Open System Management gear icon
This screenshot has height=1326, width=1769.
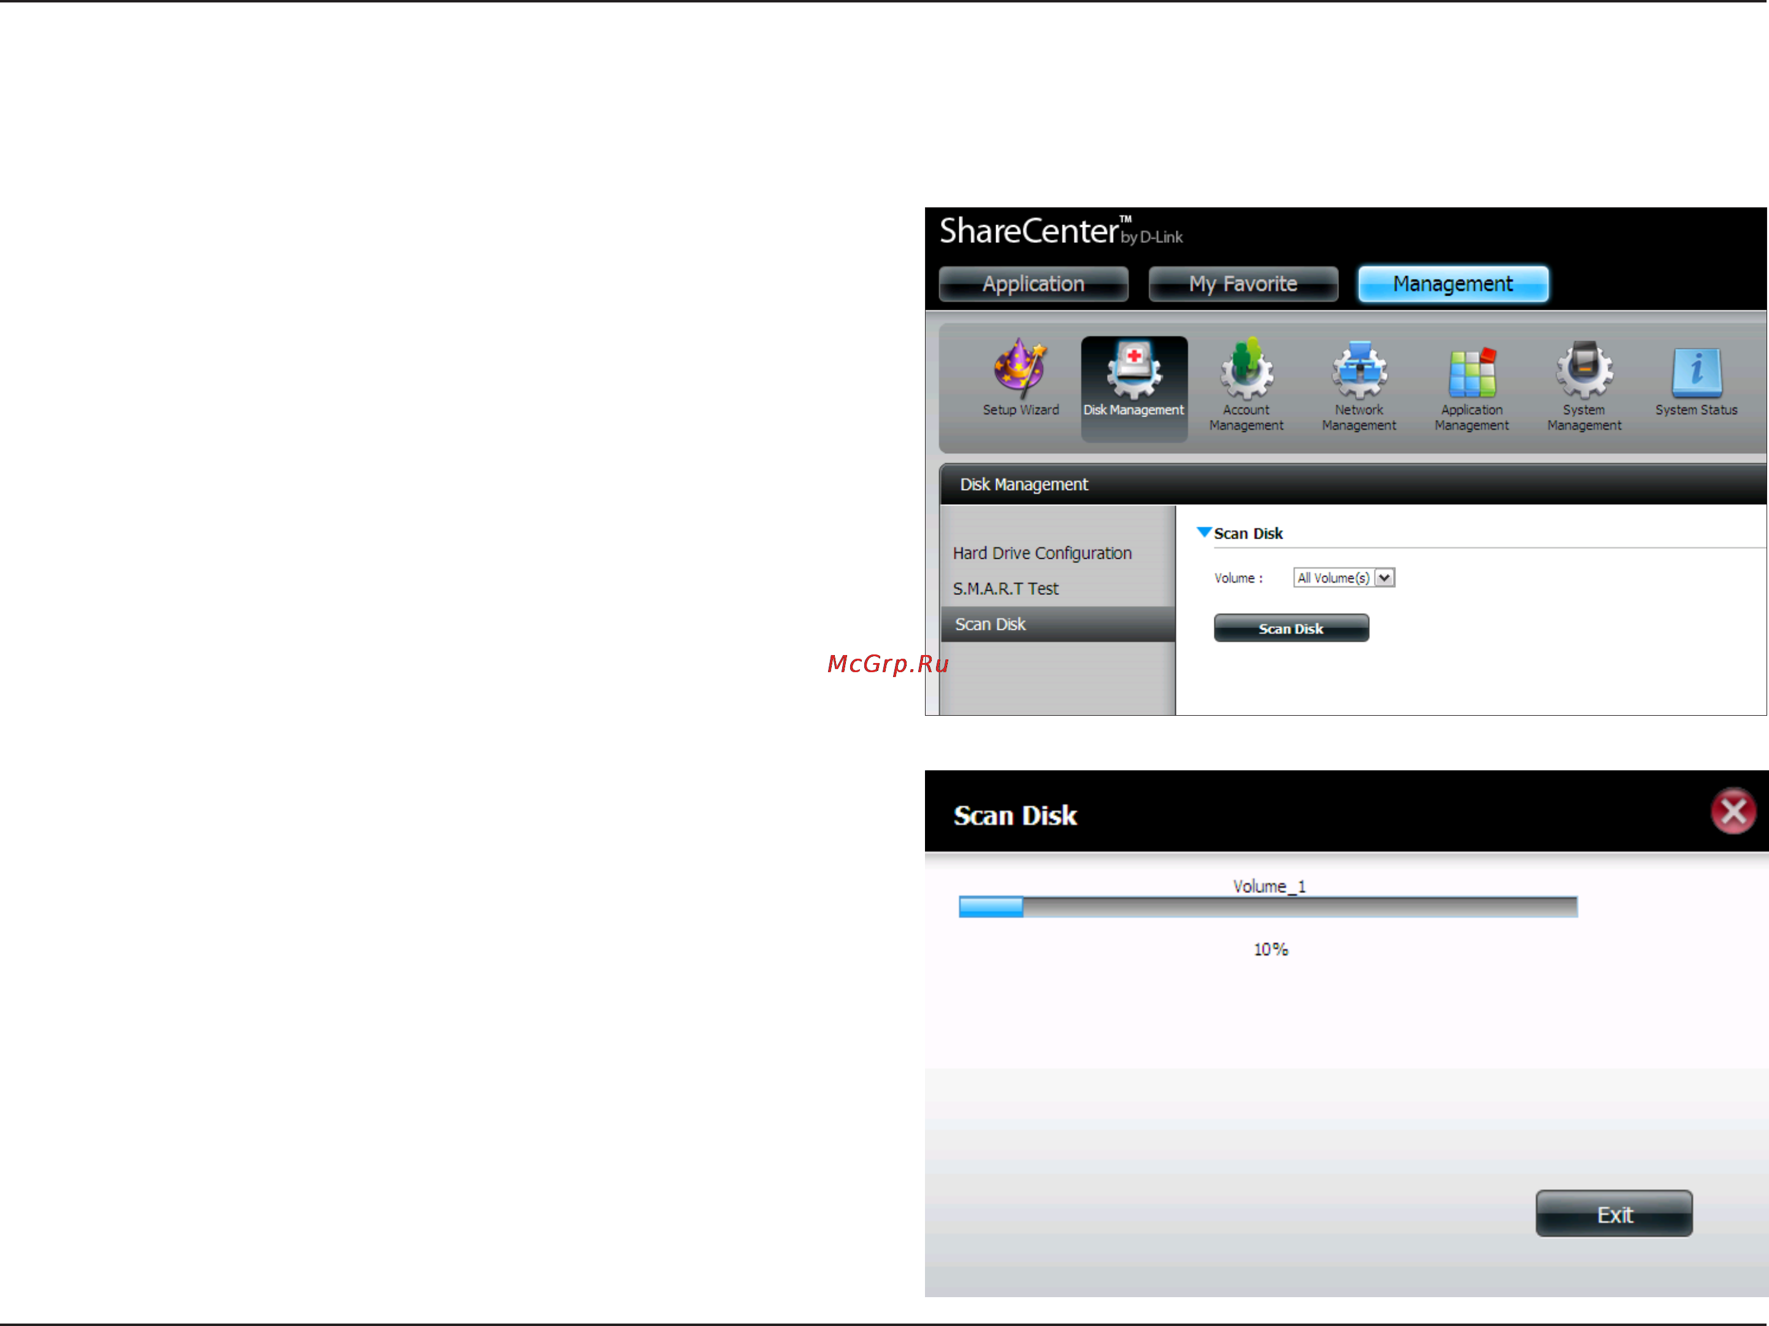pos(1584,386)
